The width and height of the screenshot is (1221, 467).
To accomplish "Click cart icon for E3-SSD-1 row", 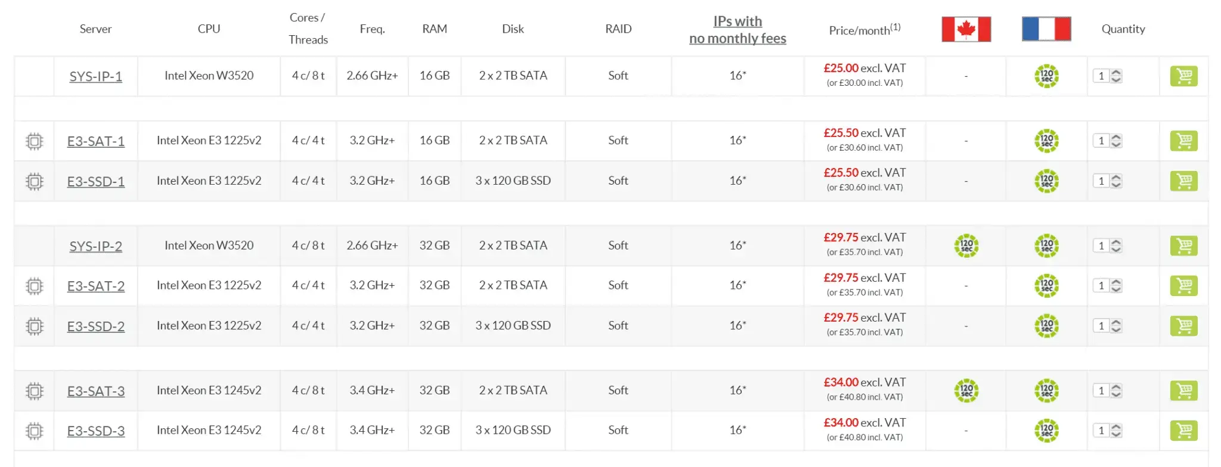I will click(x=1183, y=181).
